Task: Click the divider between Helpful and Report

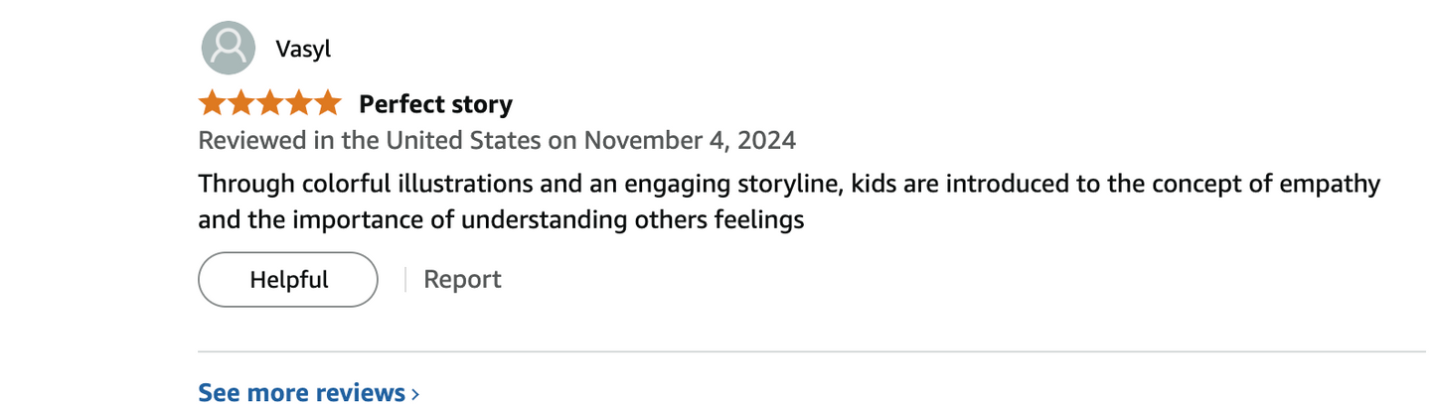Action: pos(405,280)
